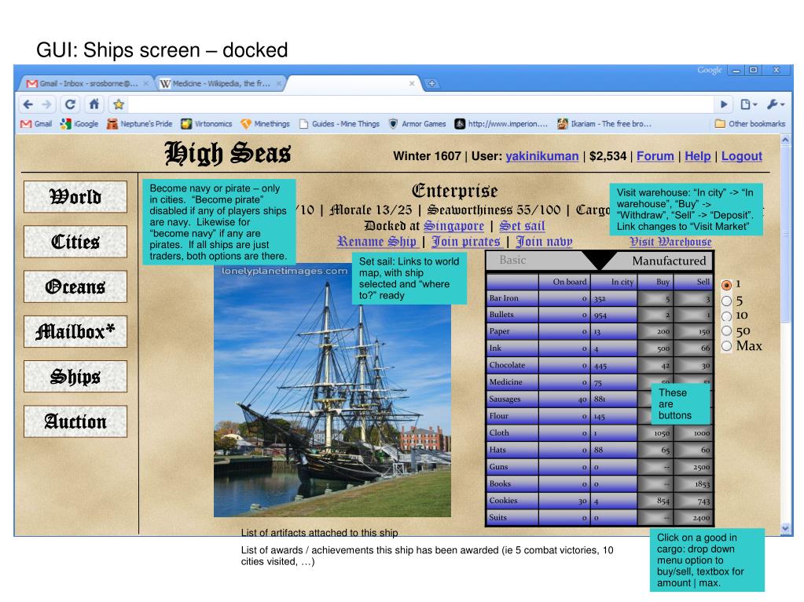804x602 pixels.
Task: Close the active blank tab
Action: pyautogui.click(x=412, y=83)
